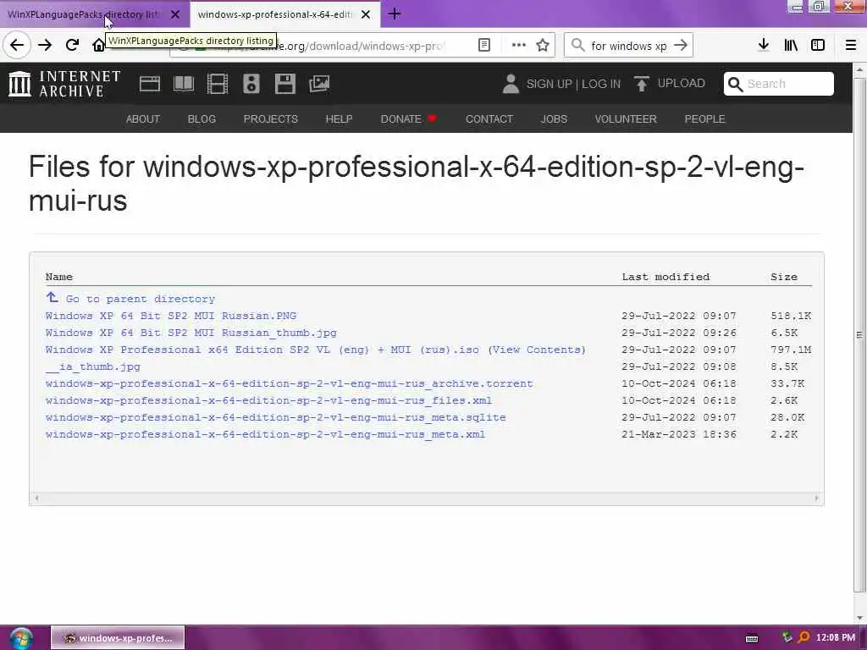Reload the current page
The image size is (867, 650).
(x=72, y=46)
